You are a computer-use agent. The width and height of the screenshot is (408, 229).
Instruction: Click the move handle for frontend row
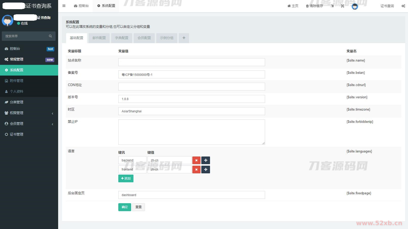(x=206, y=170)
